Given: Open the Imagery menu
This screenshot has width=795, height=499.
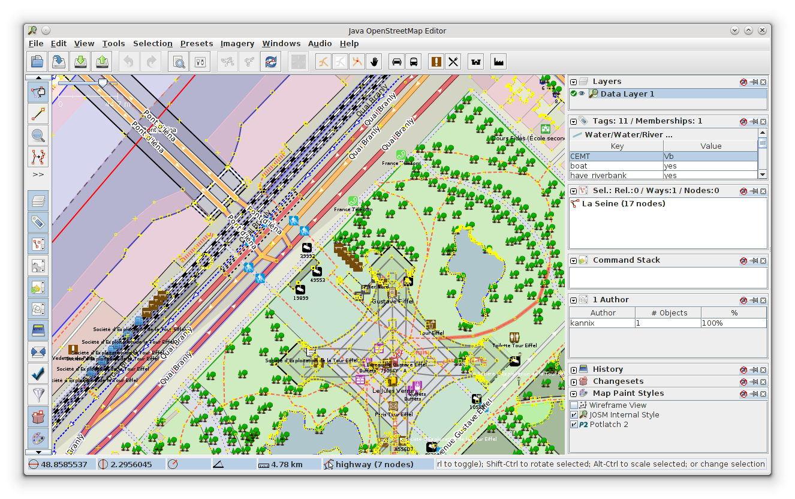Looking at the screenshot, I should point(237,43).
